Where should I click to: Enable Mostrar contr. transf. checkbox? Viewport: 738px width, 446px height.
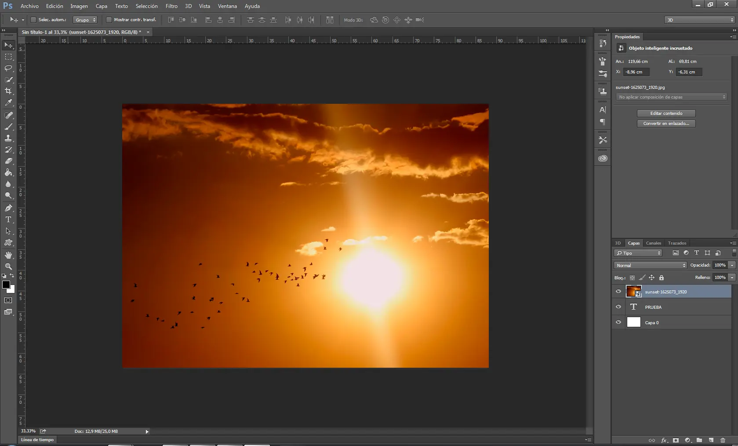(109, 20)
